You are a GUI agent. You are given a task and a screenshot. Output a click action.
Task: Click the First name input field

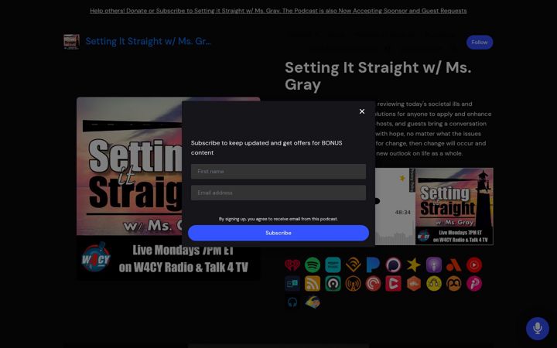(278, 172)
